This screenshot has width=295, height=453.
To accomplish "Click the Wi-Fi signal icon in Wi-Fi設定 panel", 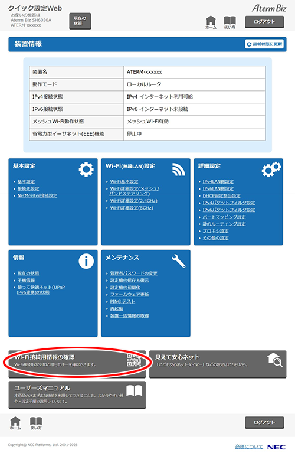I will [179, 170].
